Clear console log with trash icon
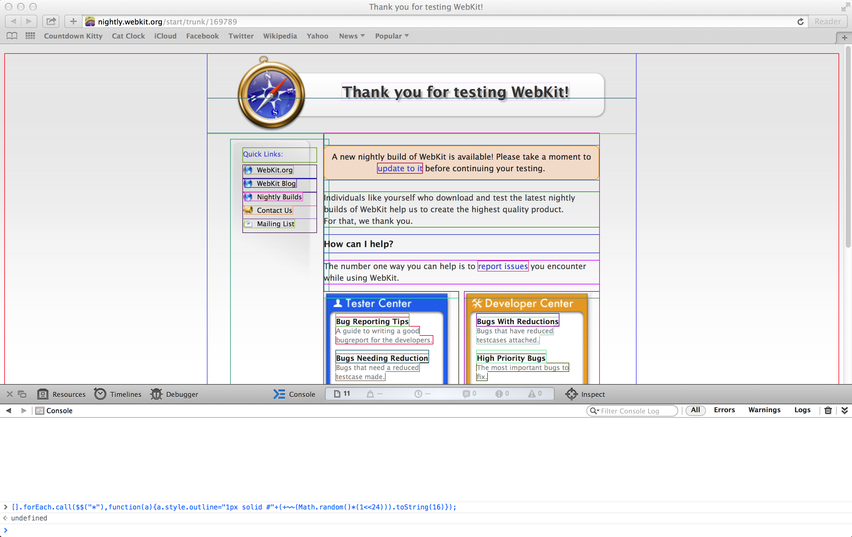Screen dimensions: 852x537 (828, 410)
